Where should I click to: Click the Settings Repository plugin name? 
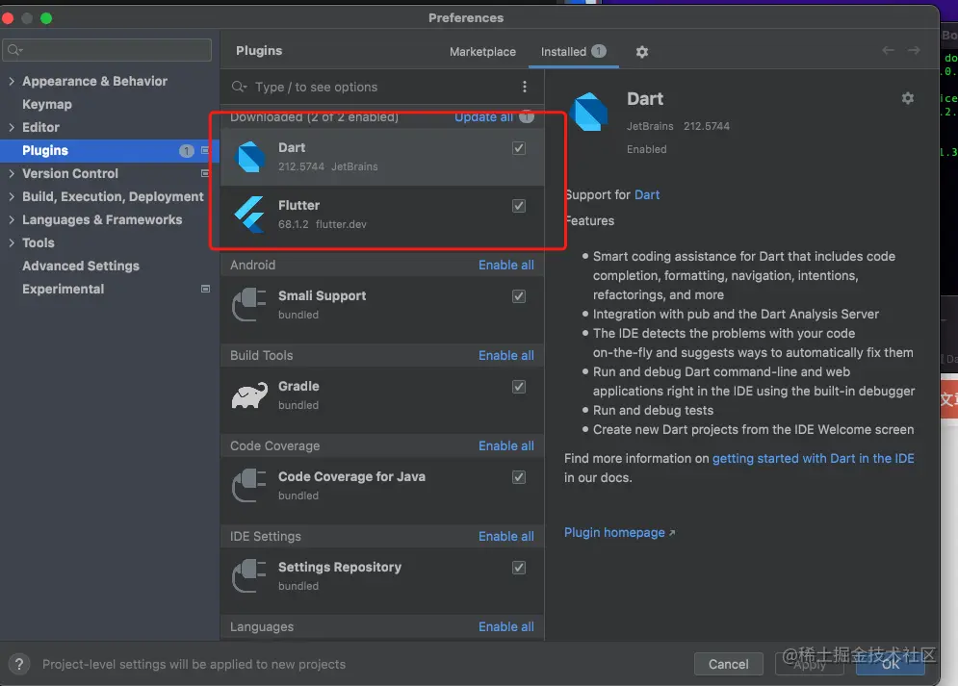coord(340,567)
